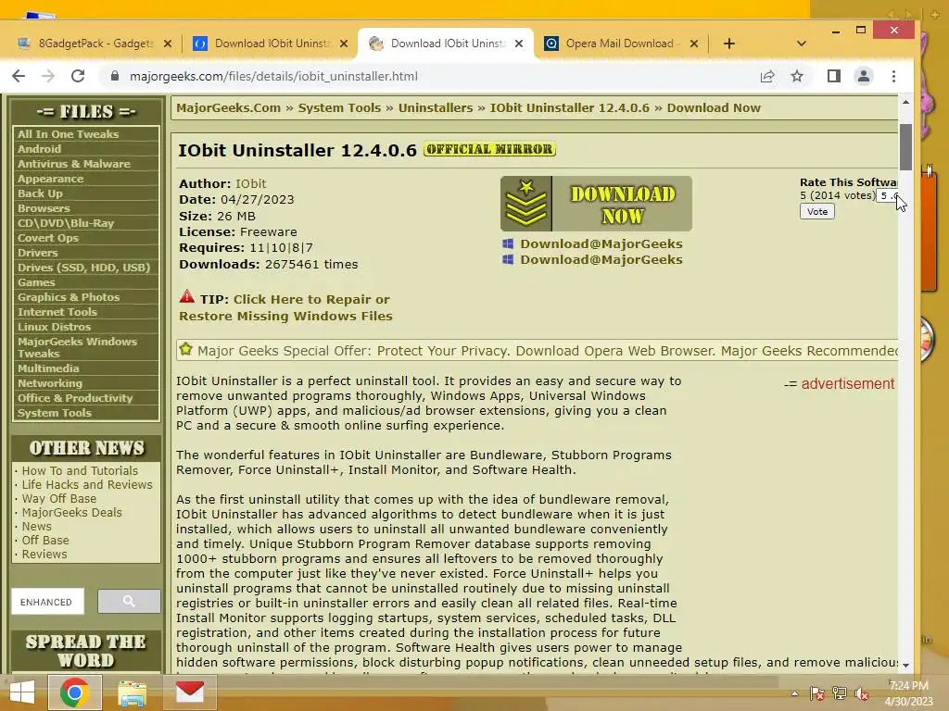Click Windows icon beside first Download@MajorGeeks
949x711 pixels.
tap(508, 243)
